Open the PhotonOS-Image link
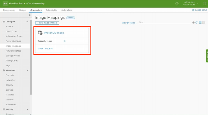The width and height of the screenshot is (208, 115). coord(54,33)
